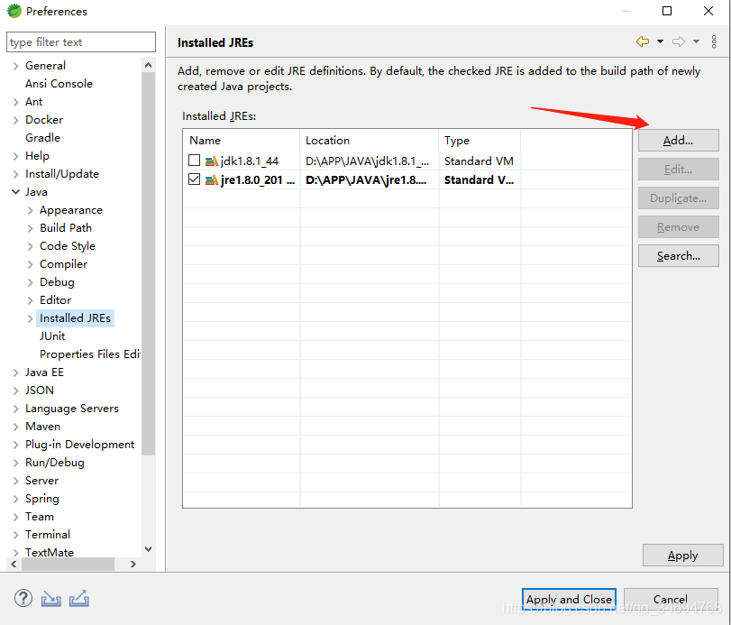Click the Search... button
This screenshot has height=625, width=731.
(679, 255)
